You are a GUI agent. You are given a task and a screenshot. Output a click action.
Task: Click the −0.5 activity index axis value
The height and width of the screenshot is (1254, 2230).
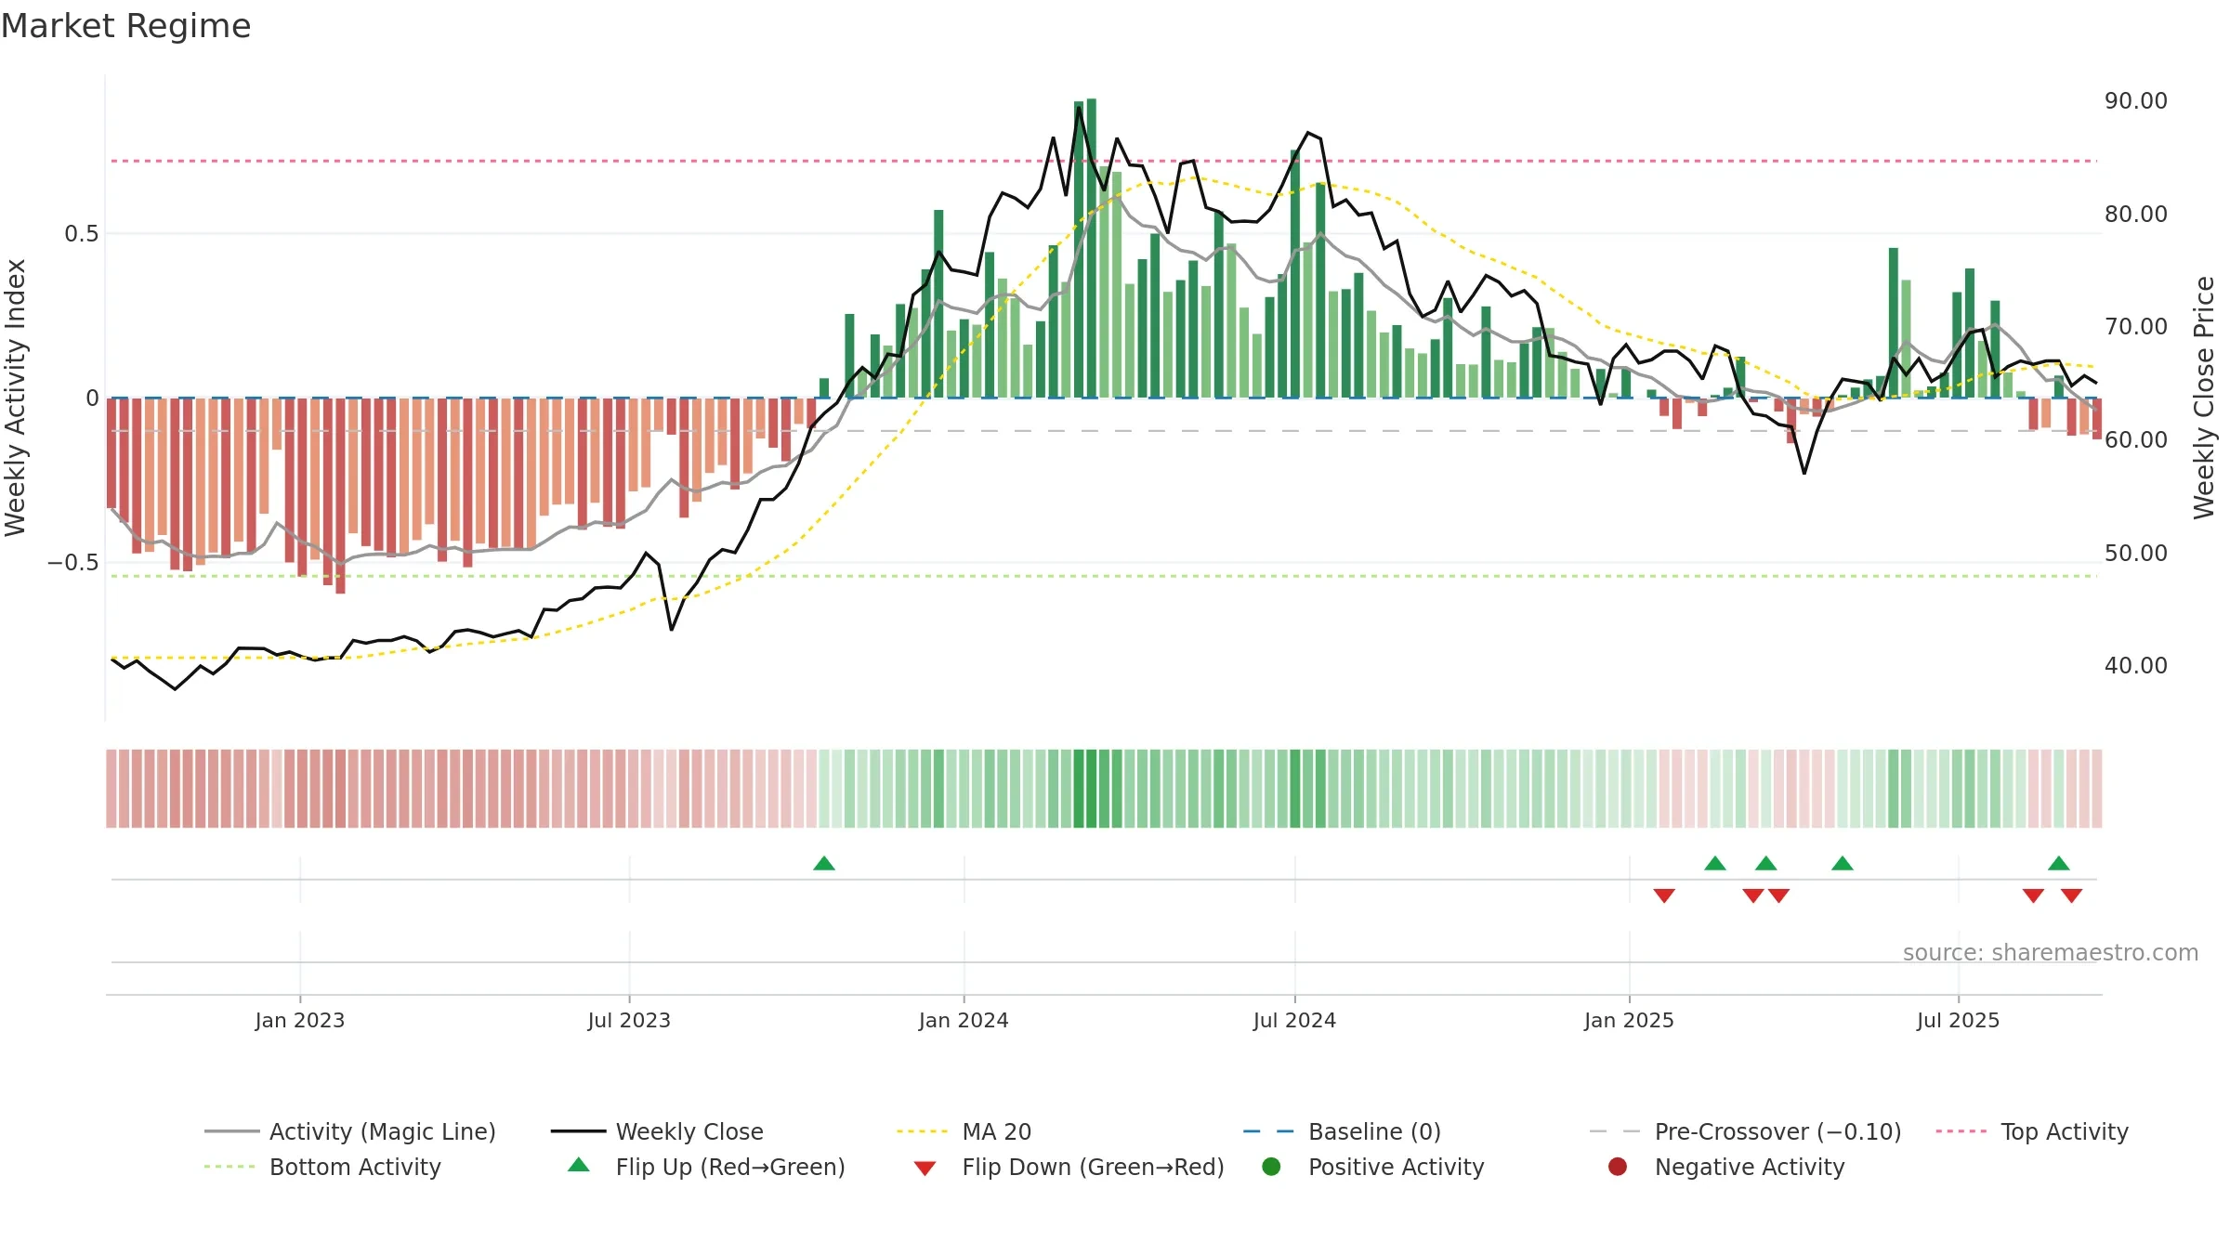coord(73,562)
